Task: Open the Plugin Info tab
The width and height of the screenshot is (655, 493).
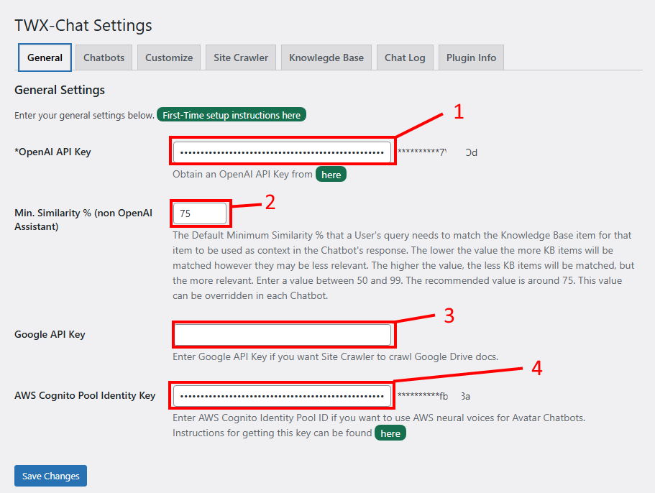Action: click(471, 57)
